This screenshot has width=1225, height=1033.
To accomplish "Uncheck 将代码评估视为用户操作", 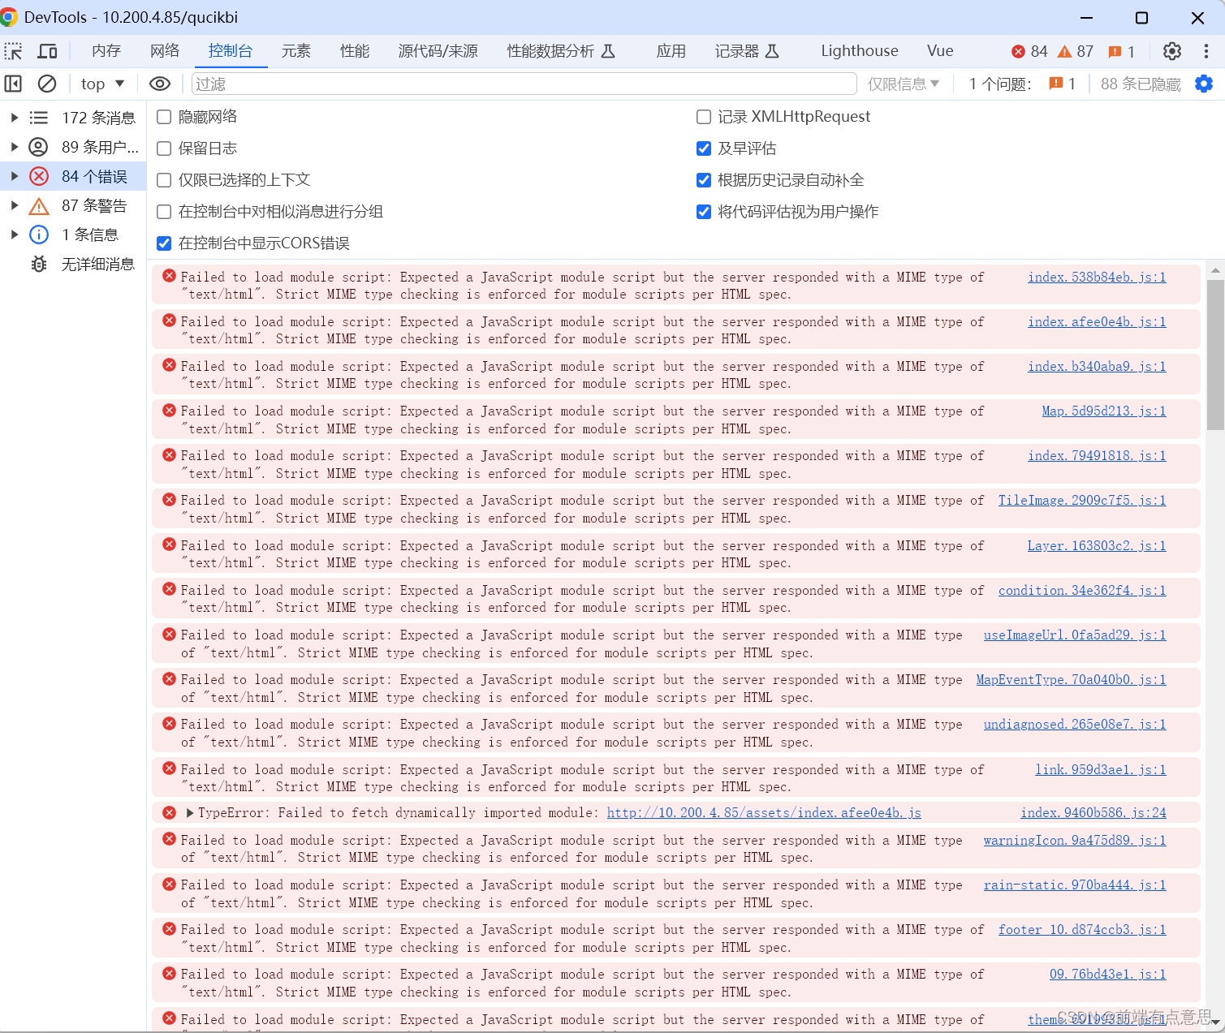I will (704, 212).
